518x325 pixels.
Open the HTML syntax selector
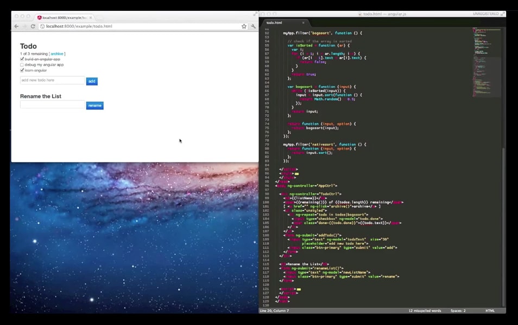tap(490, 311)
